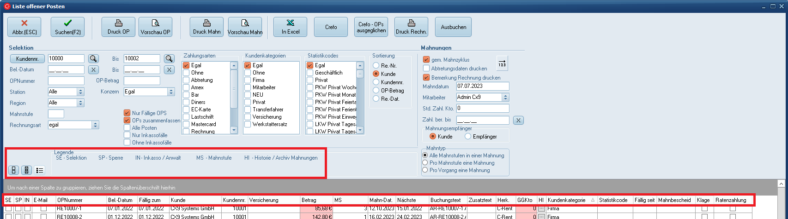Image resolution: width=788 pixels, height=219 pixels.
Task: Open the Rechnungsart dropdown
Action: click(x=95, y=125)
